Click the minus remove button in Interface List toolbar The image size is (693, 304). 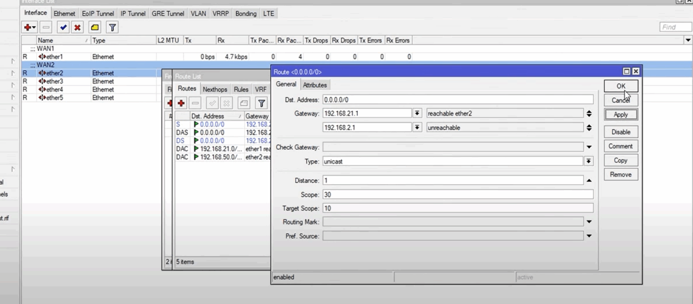pyautogui.click(x=46, y=28)
